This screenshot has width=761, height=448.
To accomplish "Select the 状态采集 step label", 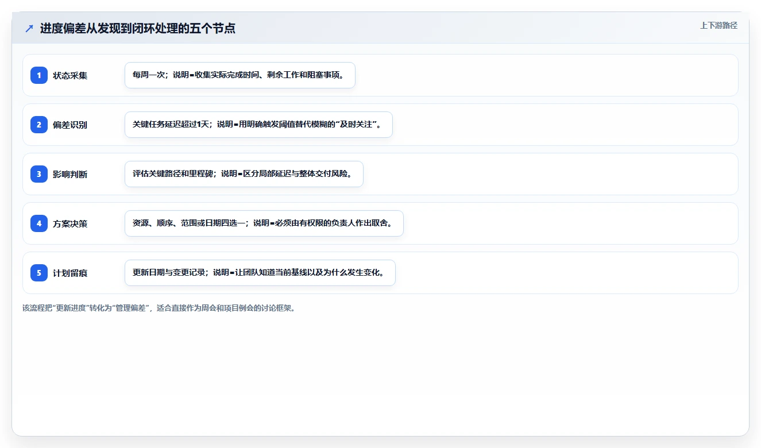I will tap(70, 75).
